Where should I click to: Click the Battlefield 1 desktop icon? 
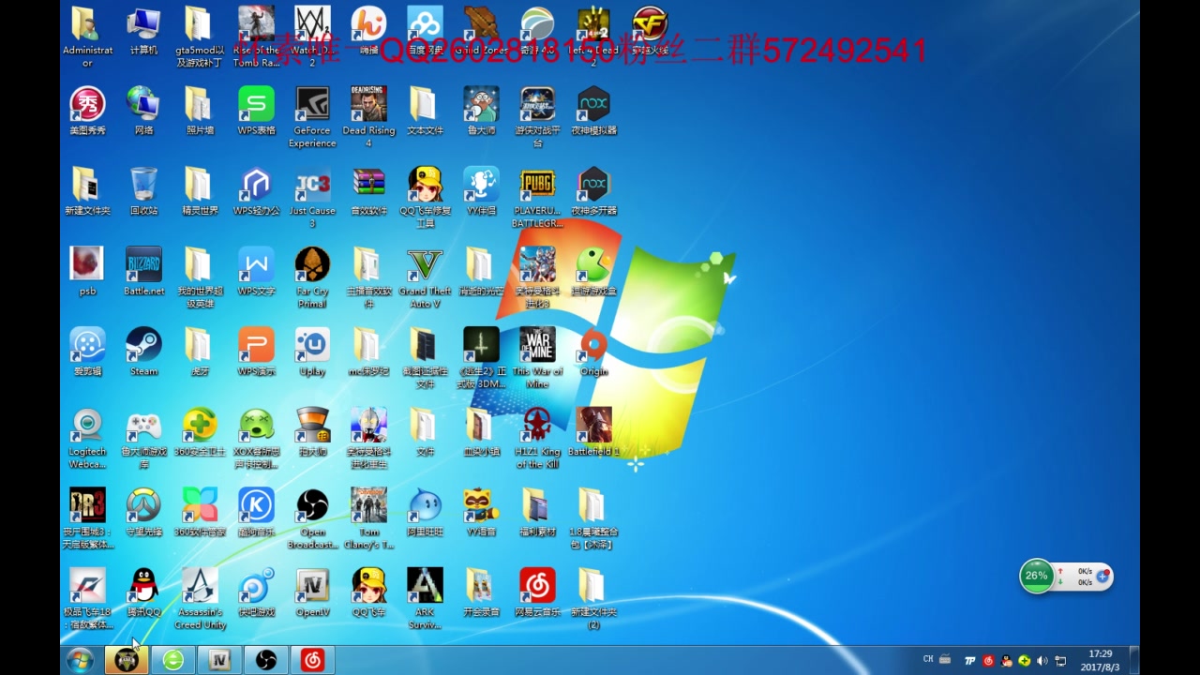(x=593, y=432)
